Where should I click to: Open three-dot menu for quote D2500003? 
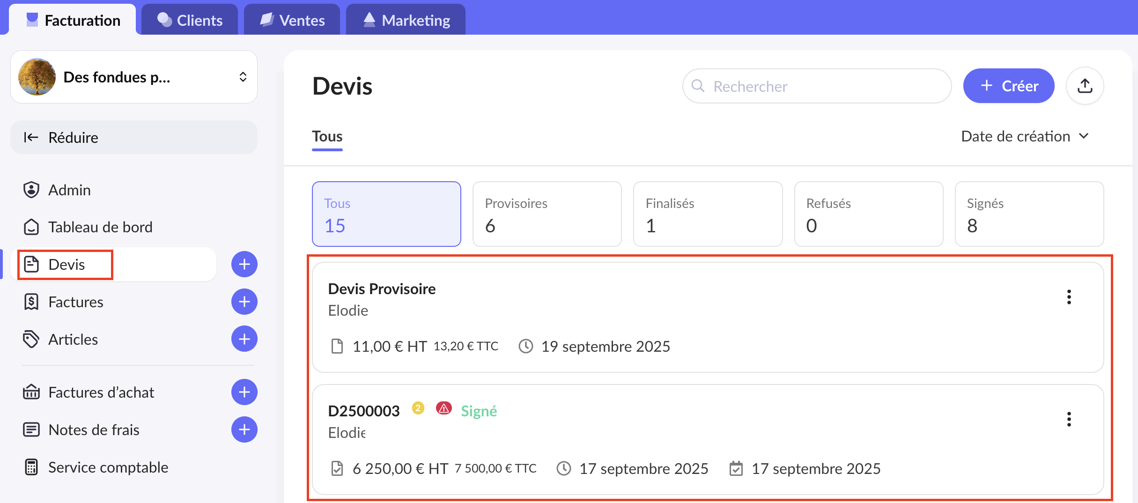pyautogui.click(x=1069, y=419)
